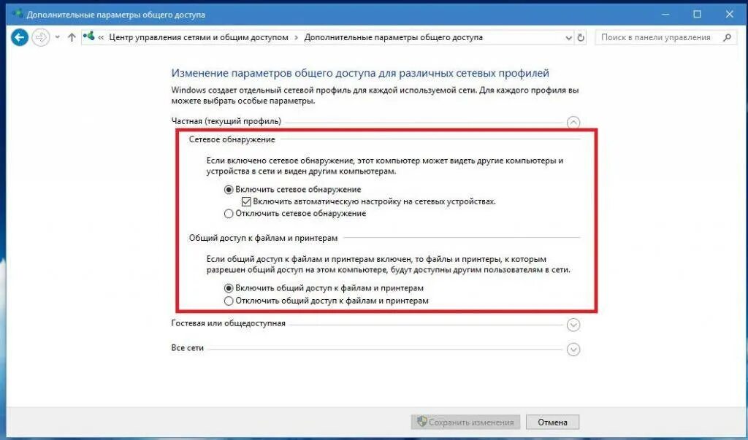
Task: Collapse the Частная profile section
Action: [x=573, y=123]
